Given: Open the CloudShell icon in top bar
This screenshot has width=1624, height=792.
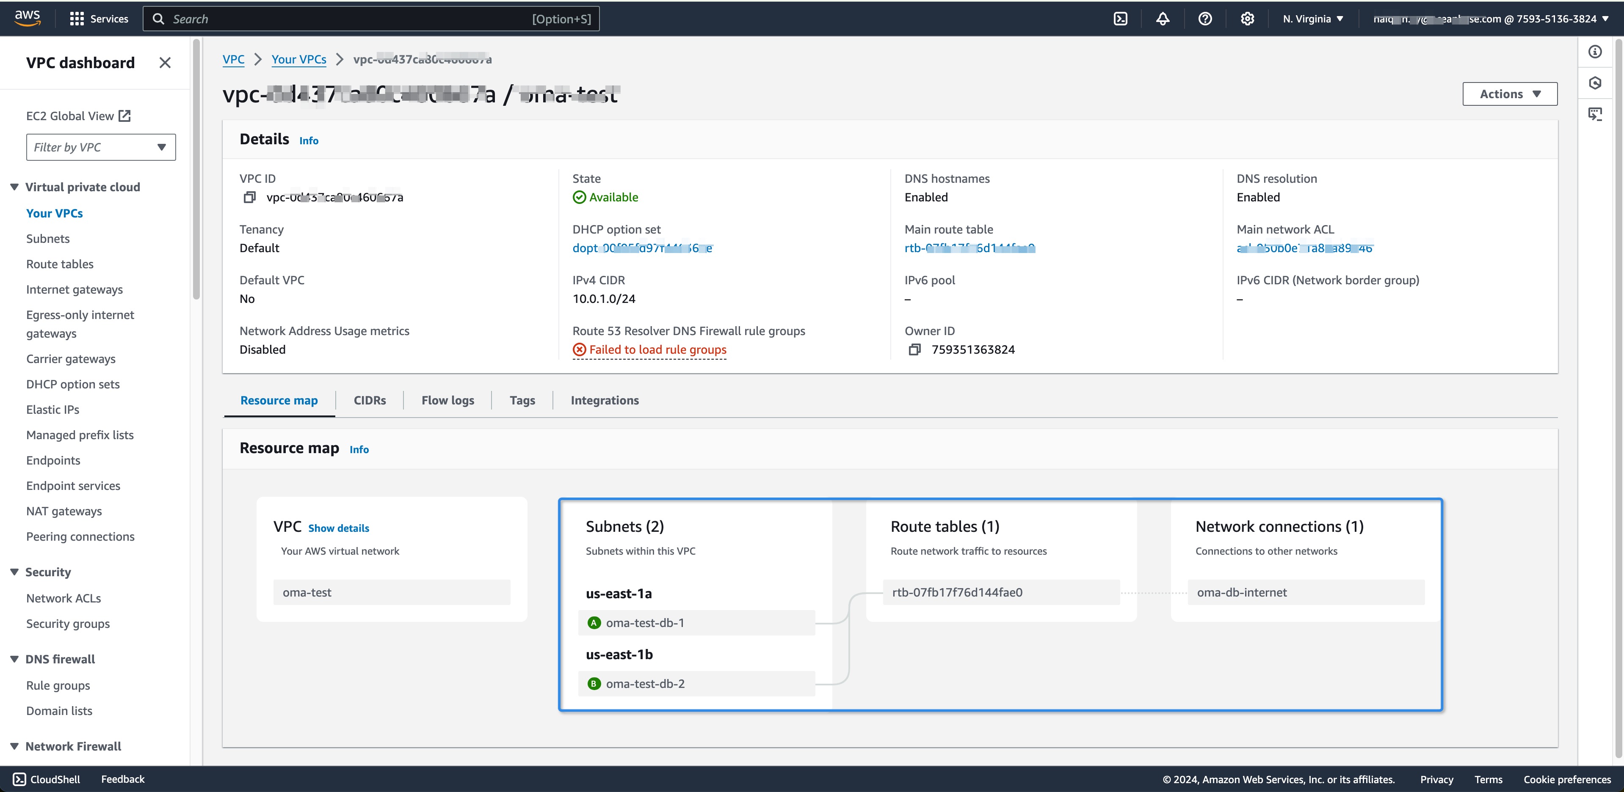Looking at the screenshot, I should [1120, 19].
